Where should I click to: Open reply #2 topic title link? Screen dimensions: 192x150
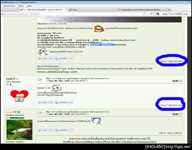click(x=77, y=112)
